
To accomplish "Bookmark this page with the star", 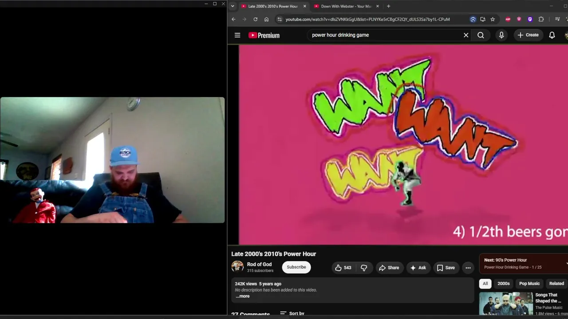I will (x=493, y=19).
